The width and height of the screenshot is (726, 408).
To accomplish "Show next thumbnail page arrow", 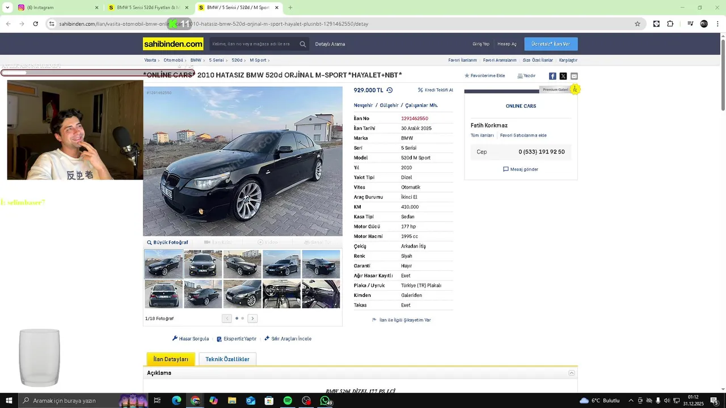I will pyautogui.click(x=253, y=318).
